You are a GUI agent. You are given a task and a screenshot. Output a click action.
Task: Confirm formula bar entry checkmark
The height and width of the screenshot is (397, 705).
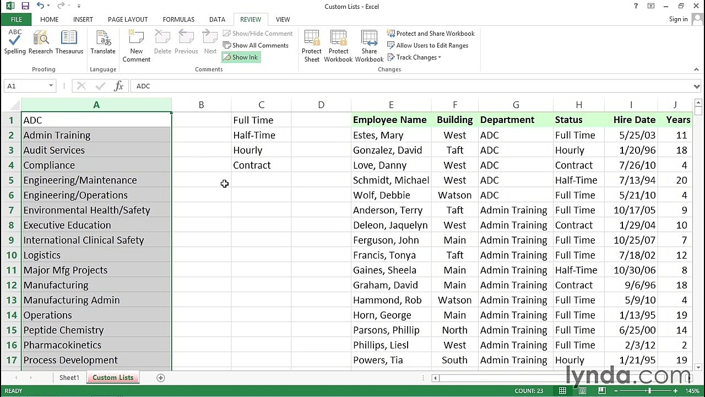(x=100, y=86)
